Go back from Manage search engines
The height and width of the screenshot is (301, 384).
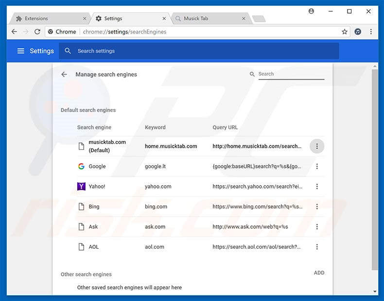(x=64, y=74)
